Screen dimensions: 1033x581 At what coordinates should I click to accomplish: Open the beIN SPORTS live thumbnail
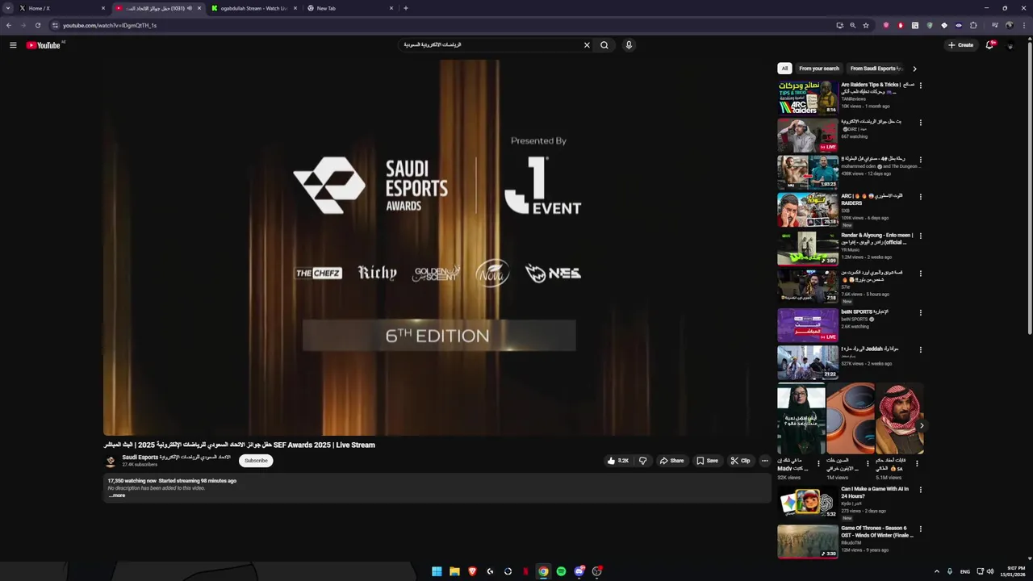[x=808, y=325]
